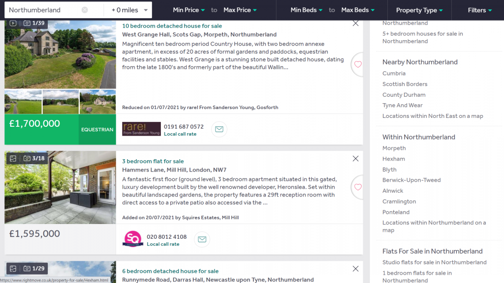Go to Hexham properties link
Viewport: 504px width, 283px height.
394,159
